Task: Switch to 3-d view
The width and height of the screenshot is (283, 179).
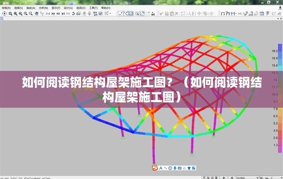Action: pyautogui.click(x=48, y=13)
